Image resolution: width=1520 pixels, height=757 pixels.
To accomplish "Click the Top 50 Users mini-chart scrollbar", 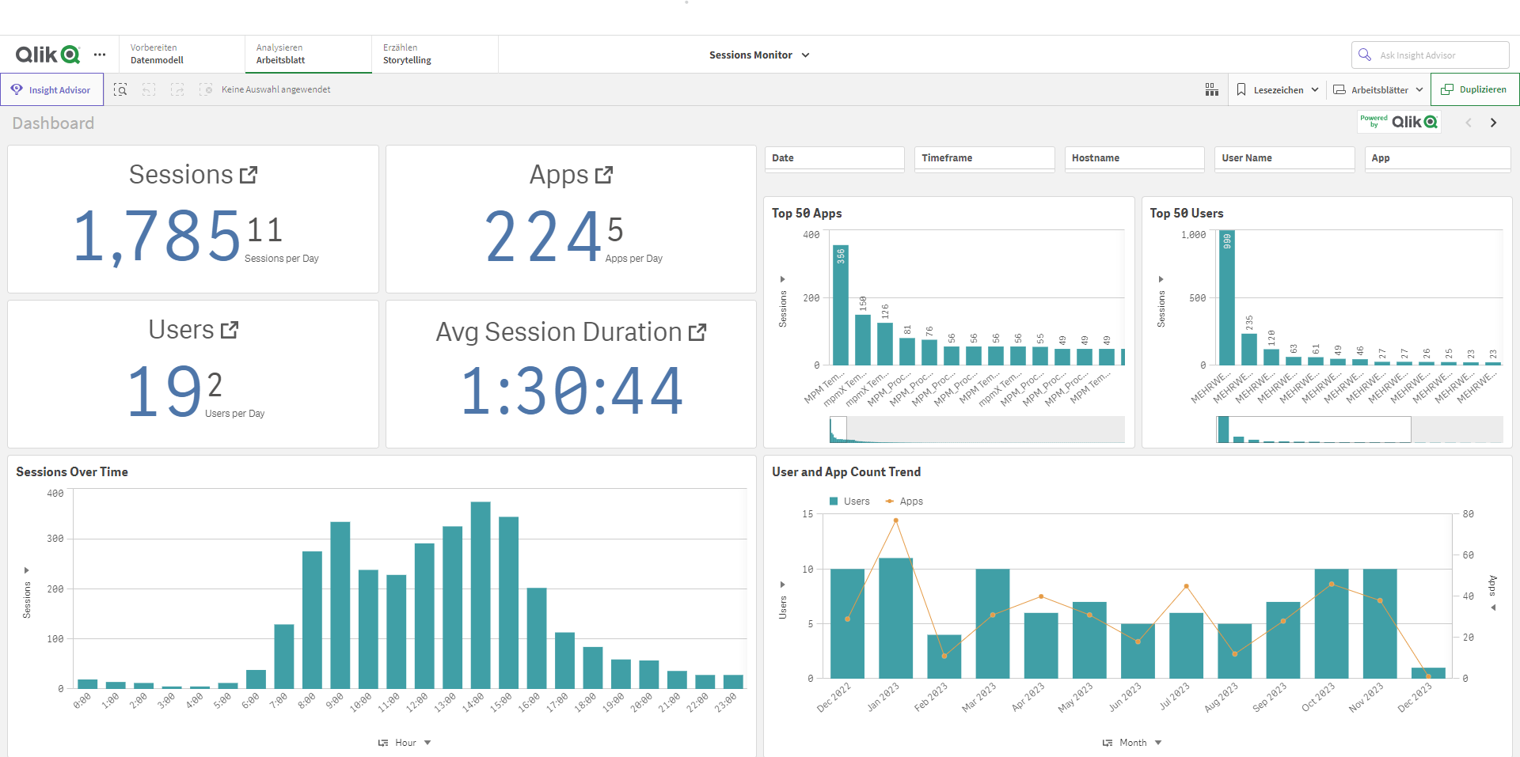I will pyautogui.click(x=1359, y=430).
